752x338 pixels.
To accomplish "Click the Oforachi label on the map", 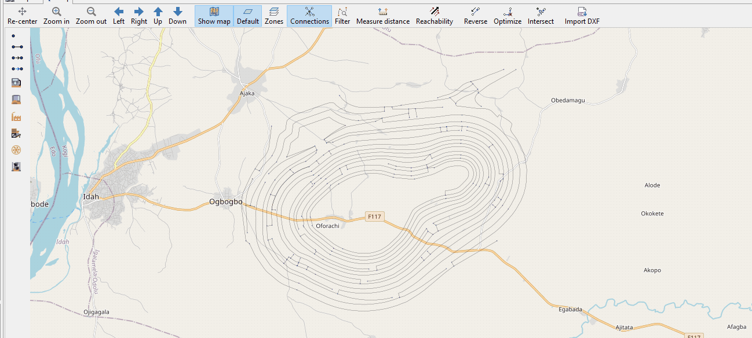I will 327,226.
